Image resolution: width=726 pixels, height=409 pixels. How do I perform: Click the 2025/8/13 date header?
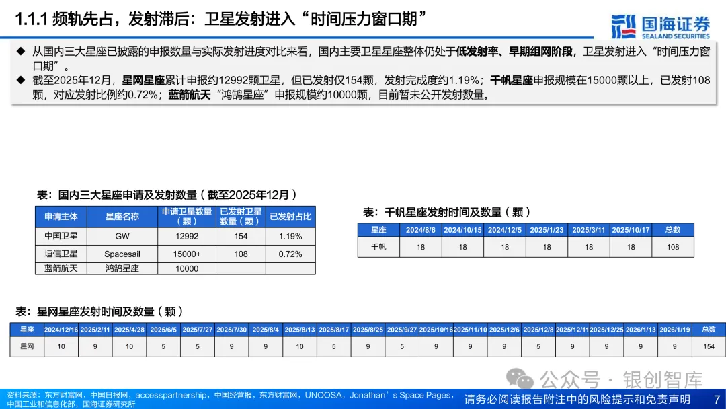pyautogui.click(x=300, y=330)
